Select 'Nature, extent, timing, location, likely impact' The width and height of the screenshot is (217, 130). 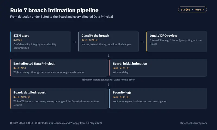(x=107, y=44)
